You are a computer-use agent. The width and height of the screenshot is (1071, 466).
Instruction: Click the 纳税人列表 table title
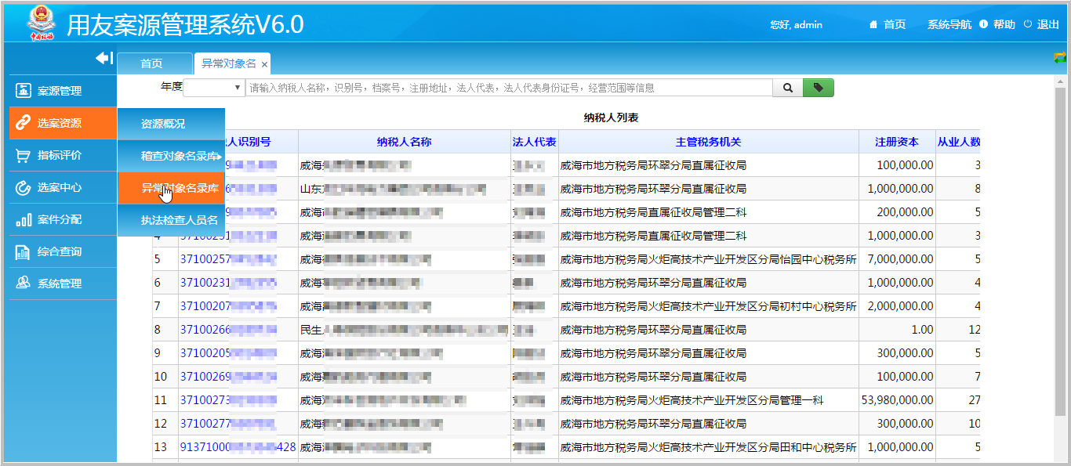[x=612, y=118]
